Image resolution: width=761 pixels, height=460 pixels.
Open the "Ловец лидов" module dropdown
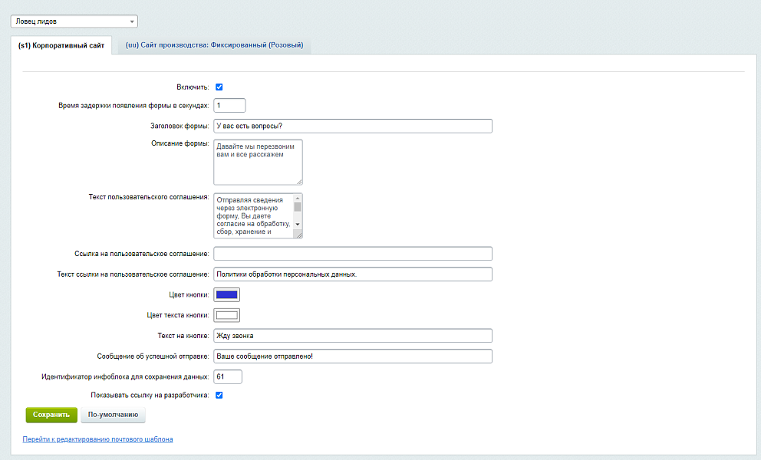pos(74,21)
